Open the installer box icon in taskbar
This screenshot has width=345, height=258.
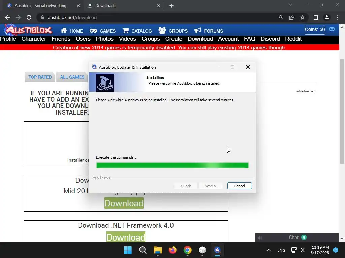pos(202,250)
